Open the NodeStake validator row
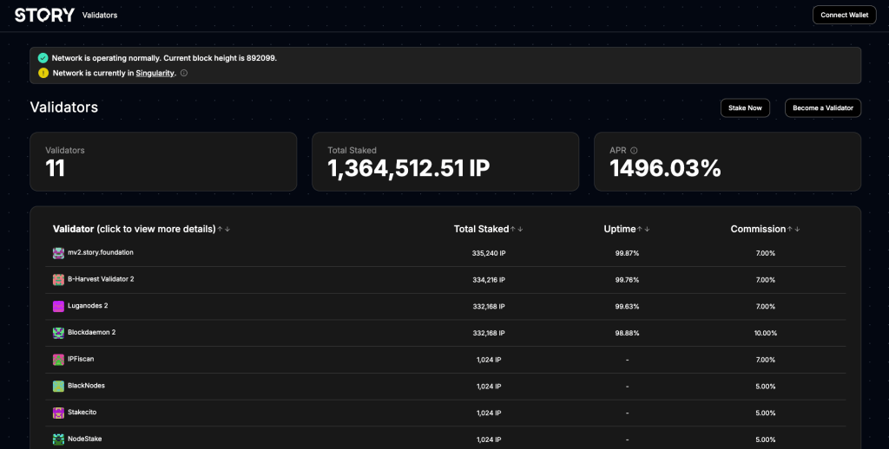This screenshot has width=889, height=449. (85, 439)
